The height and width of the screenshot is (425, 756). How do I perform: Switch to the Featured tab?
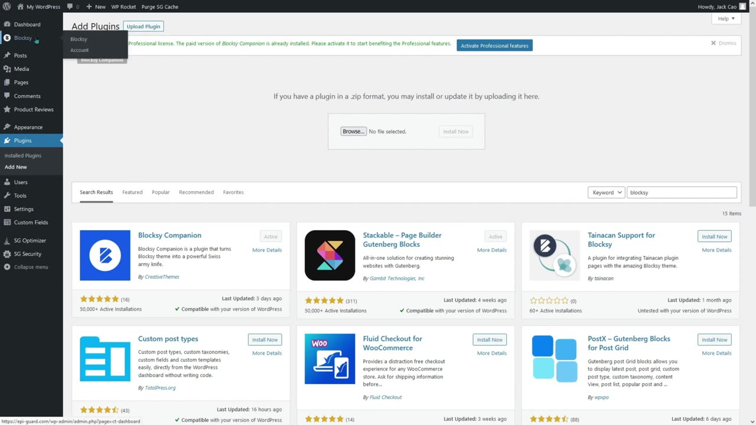coord(132,192)
